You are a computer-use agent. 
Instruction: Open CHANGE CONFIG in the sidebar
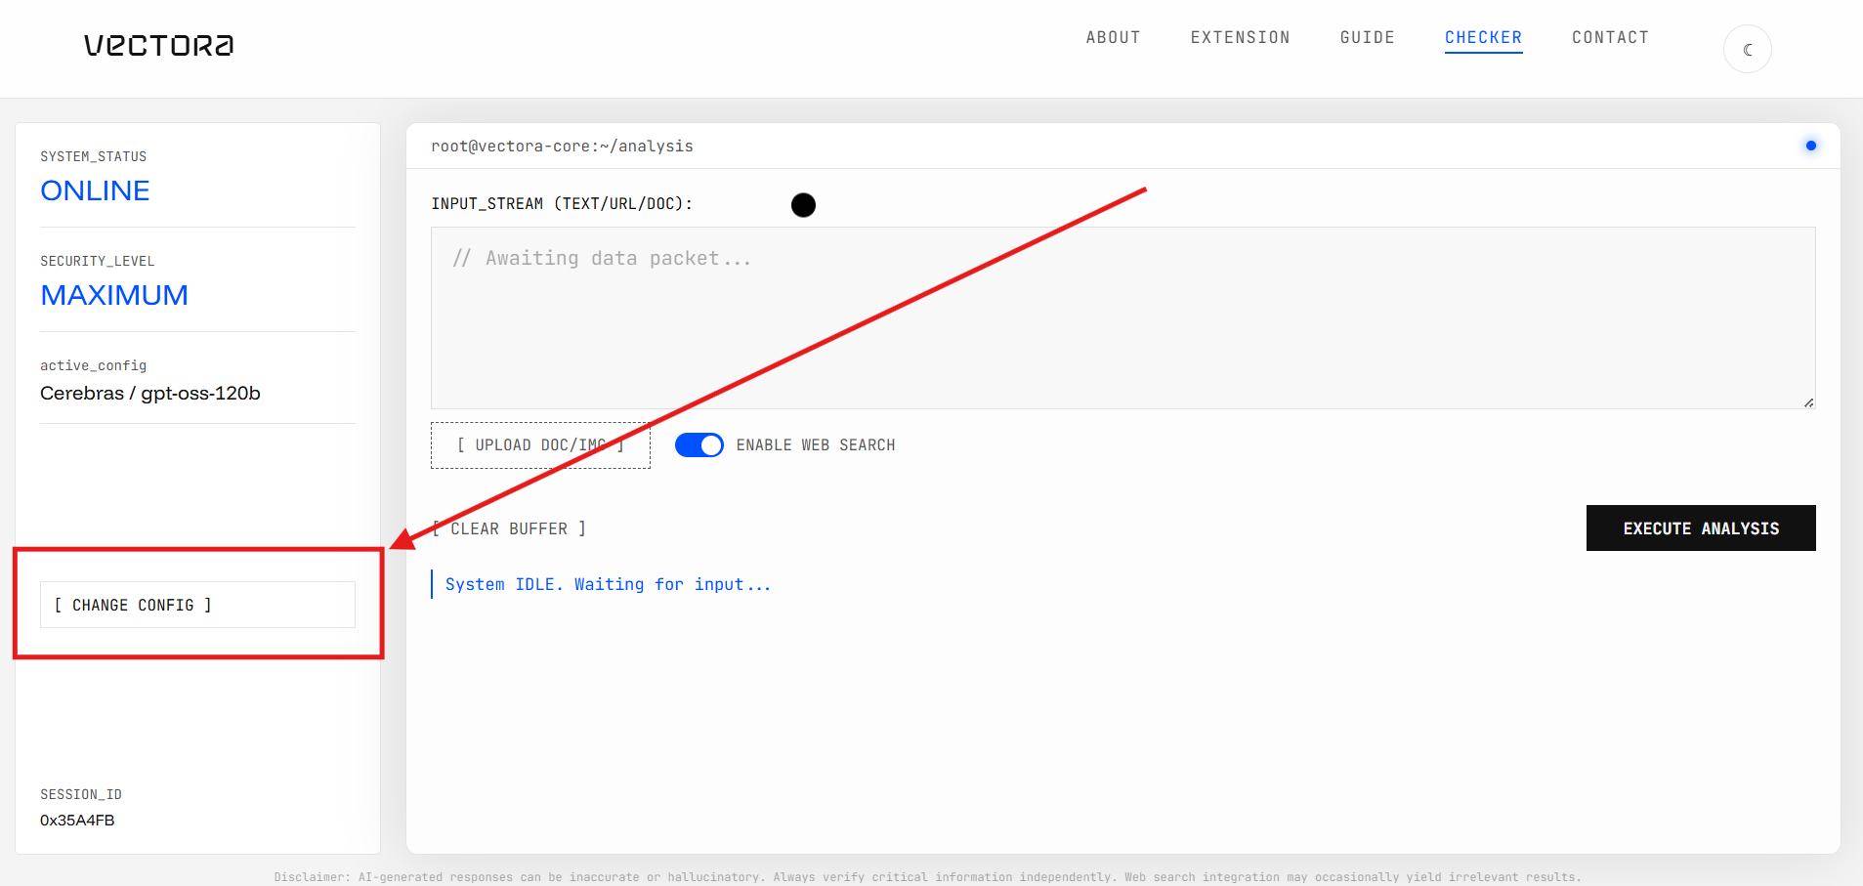(196, 605)
